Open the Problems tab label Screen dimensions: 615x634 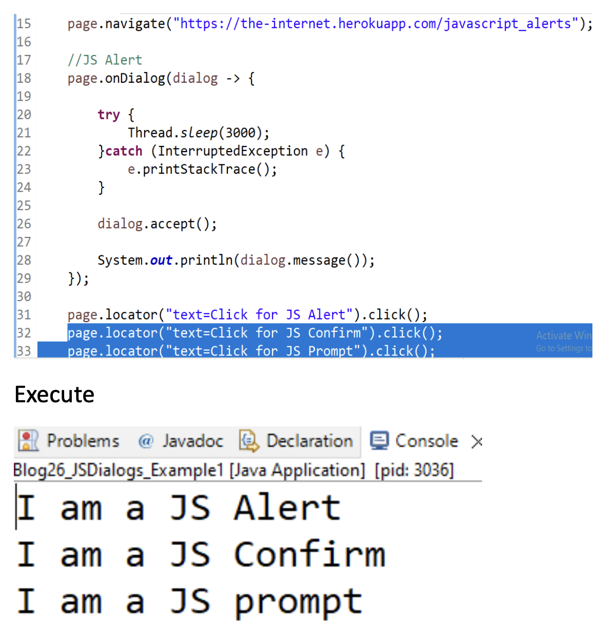coord(83,441)
